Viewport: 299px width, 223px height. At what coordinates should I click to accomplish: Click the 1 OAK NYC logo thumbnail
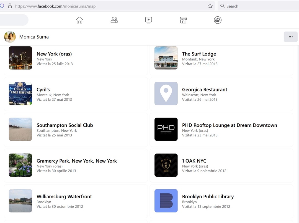point(166,165)
